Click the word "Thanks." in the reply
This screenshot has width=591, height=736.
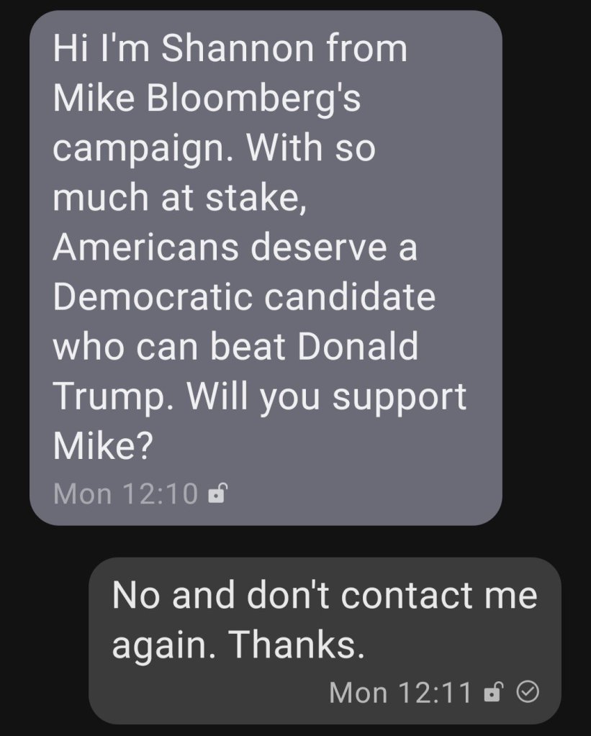coord(297,647)
